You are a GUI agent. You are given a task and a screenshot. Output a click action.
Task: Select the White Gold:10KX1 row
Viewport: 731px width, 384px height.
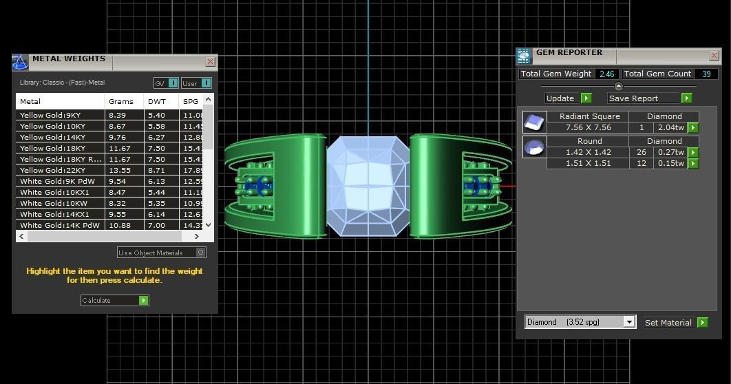tap(109, 193)
